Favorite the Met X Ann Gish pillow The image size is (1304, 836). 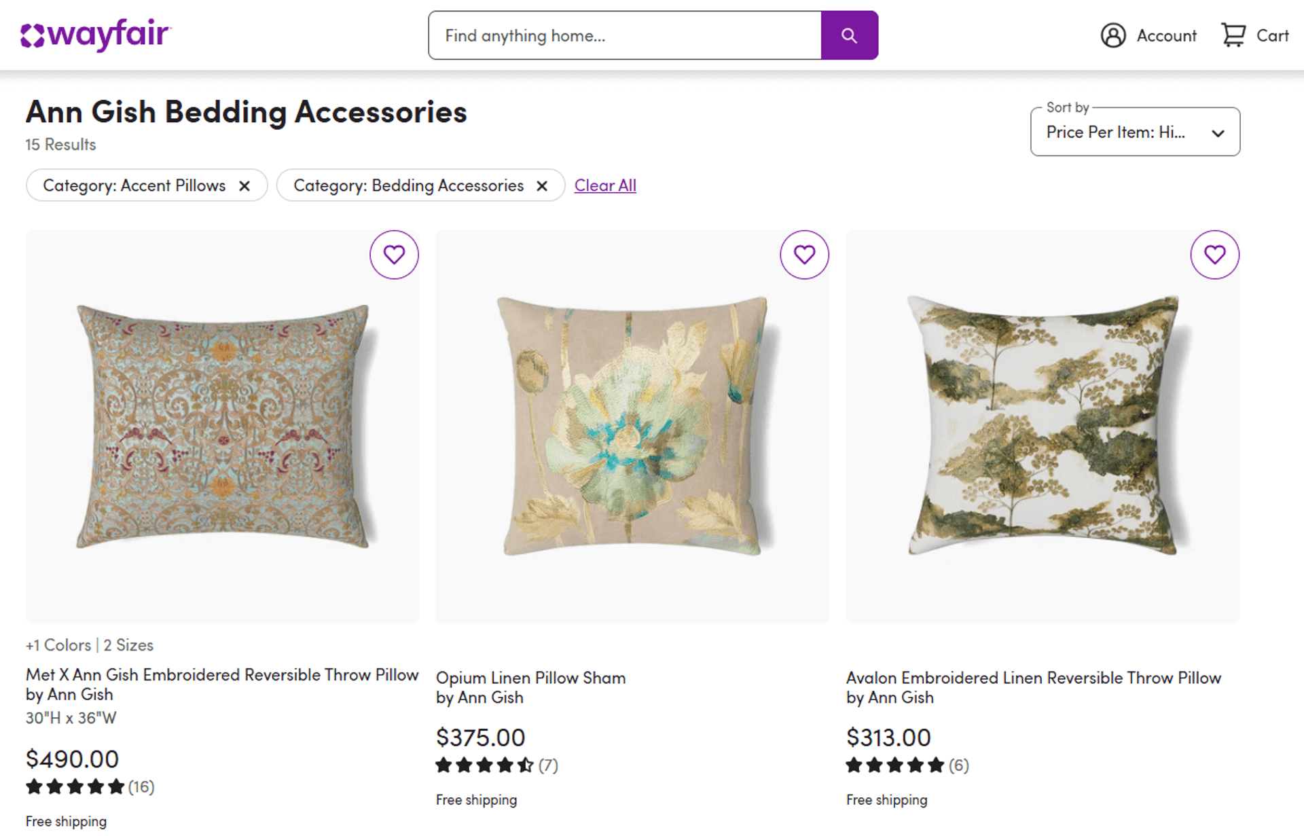(394, 255)
